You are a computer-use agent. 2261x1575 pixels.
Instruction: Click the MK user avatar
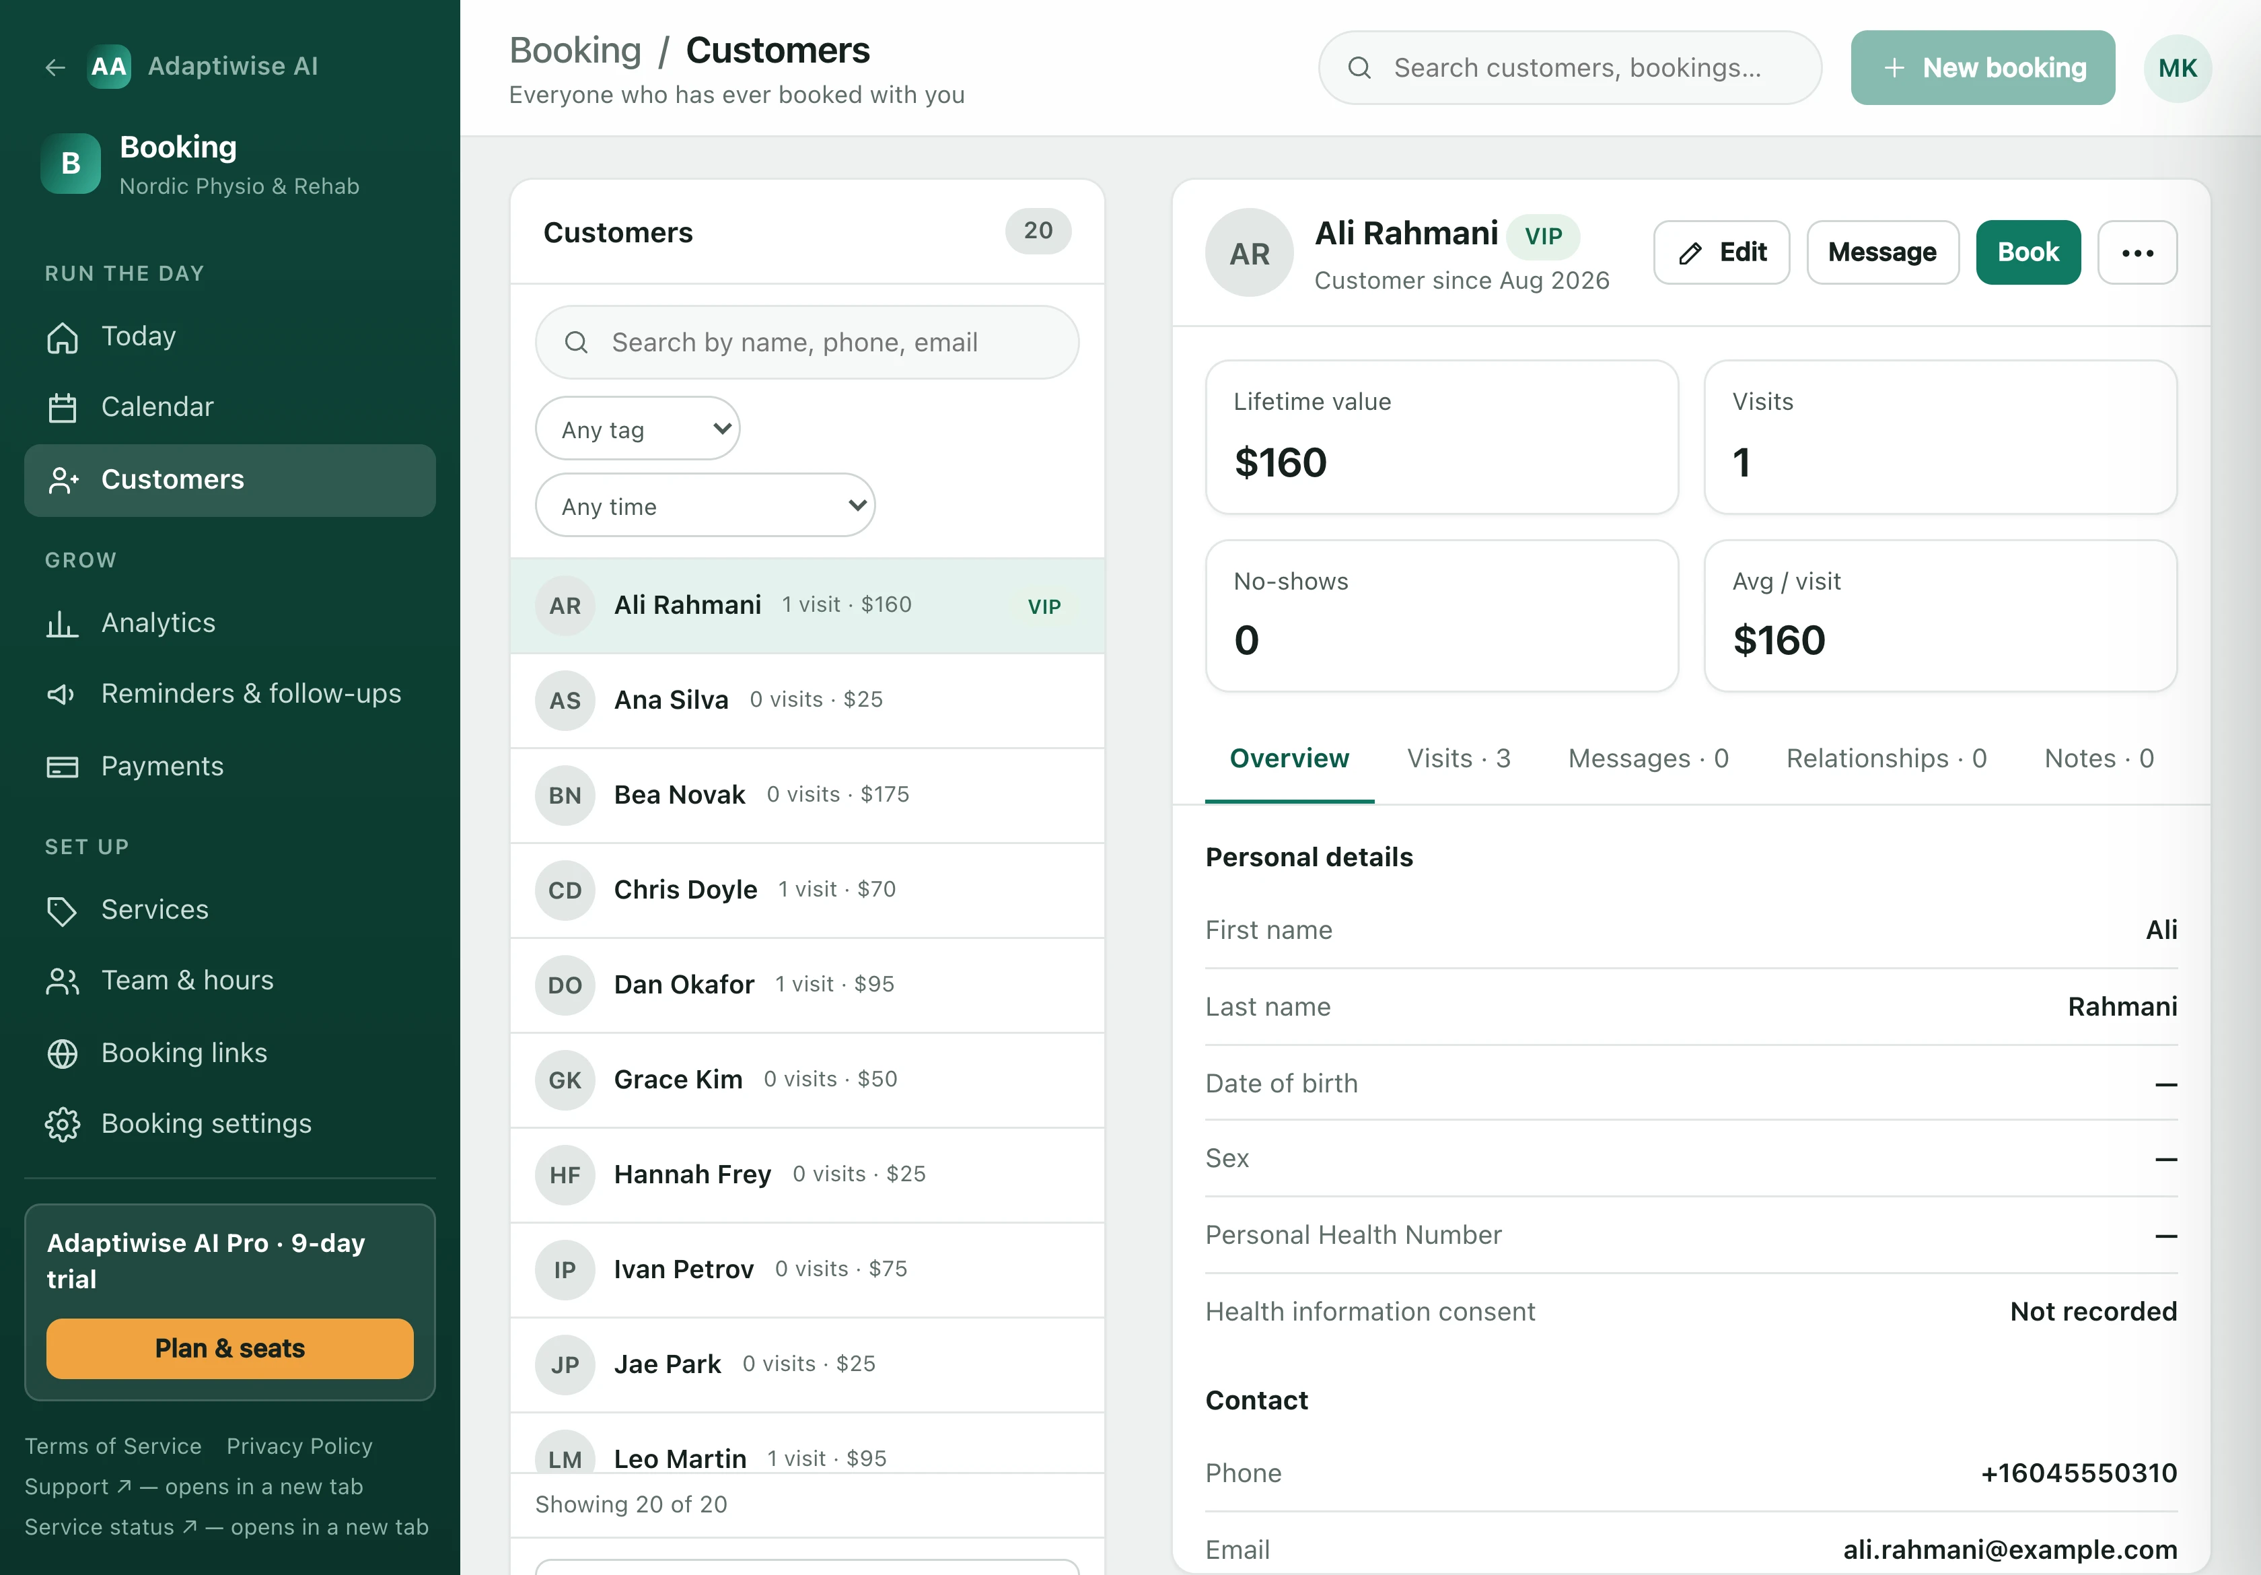tap(2178, 68)
